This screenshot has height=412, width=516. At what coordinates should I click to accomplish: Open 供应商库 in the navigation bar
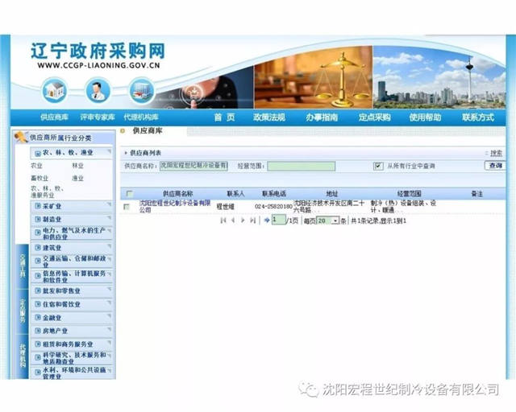click(54, 117)
